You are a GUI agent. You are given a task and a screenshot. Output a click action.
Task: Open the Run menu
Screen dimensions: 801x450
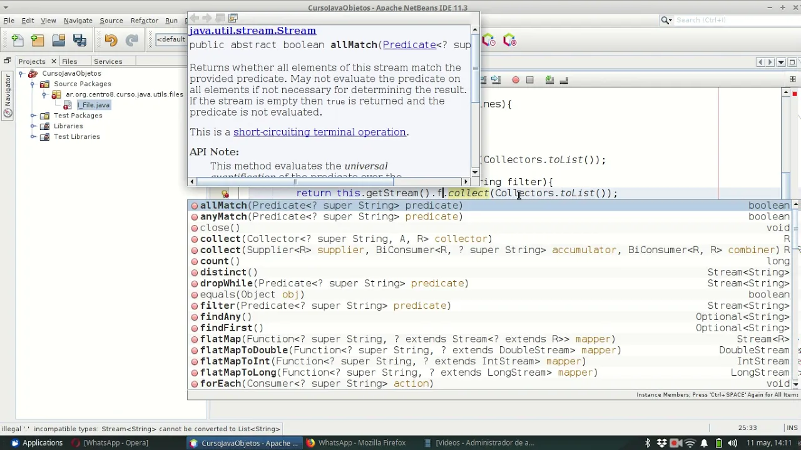(171, 21)
